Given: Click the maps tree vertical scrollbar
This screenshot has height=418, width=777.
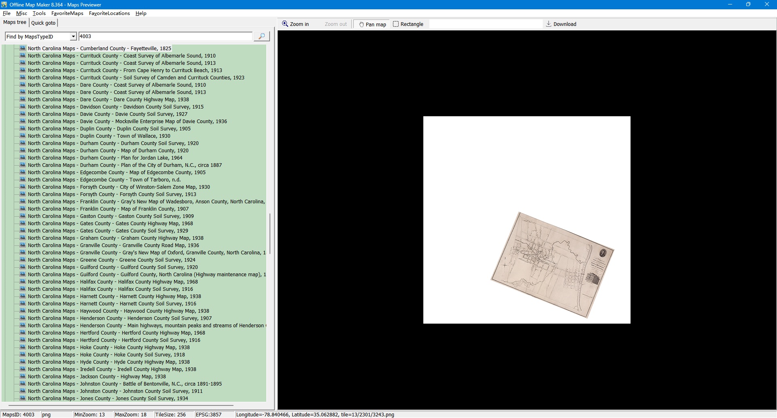Looking at the screenshot, I should [270, 234].
